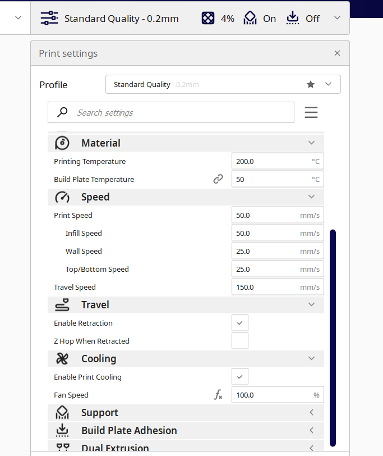Click the star icon in Profile dropdown

tap(311, 84)
